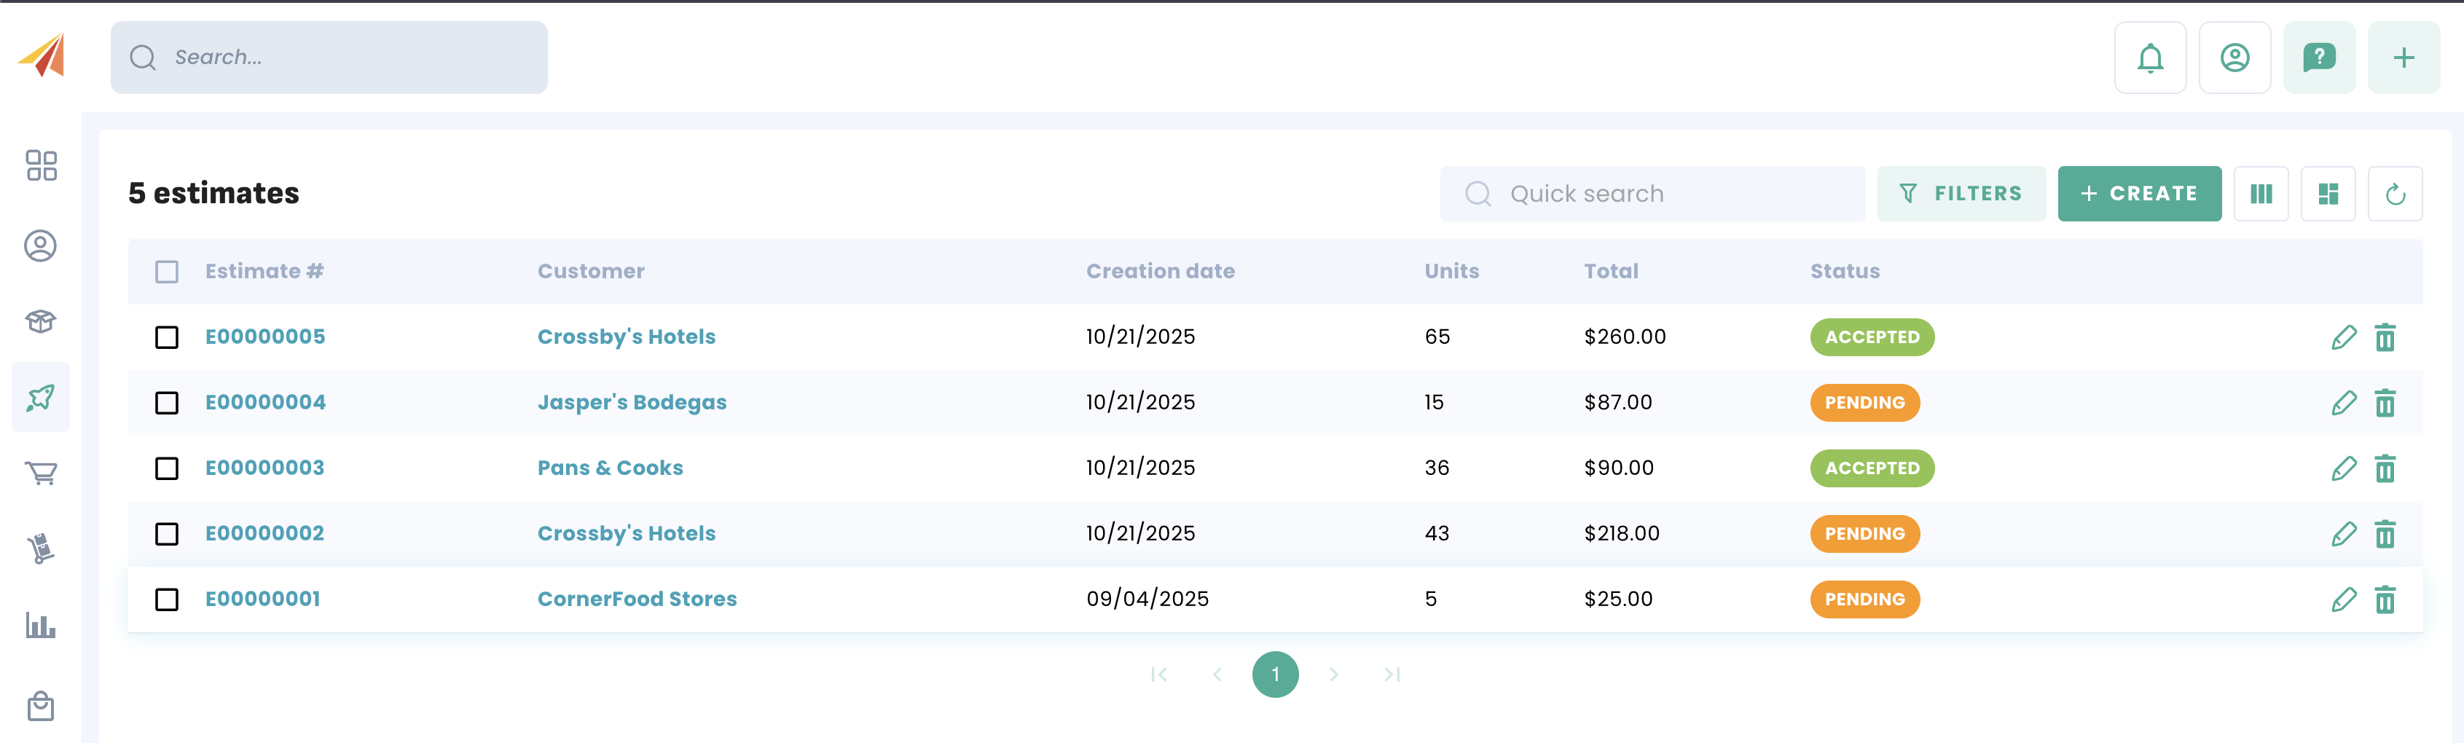
Task: Open the header plus quick-add menu
Action: tap(2403, 58)
